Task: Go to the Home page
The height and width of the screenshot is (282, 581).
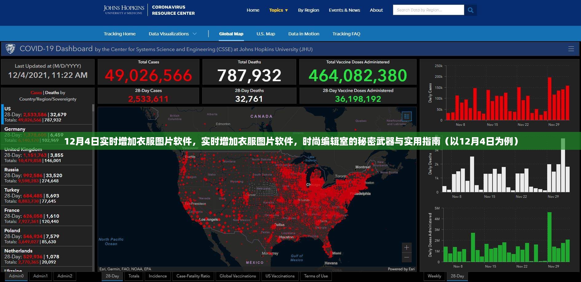Action: point(253,10)
